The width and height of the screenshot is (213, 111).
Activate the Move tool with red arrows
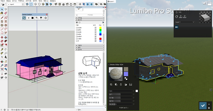click(2, 37)
